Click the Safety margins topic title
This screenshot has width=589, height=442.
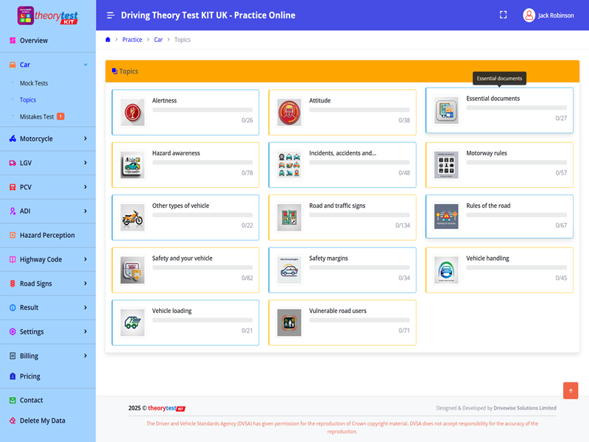point(328,259)
